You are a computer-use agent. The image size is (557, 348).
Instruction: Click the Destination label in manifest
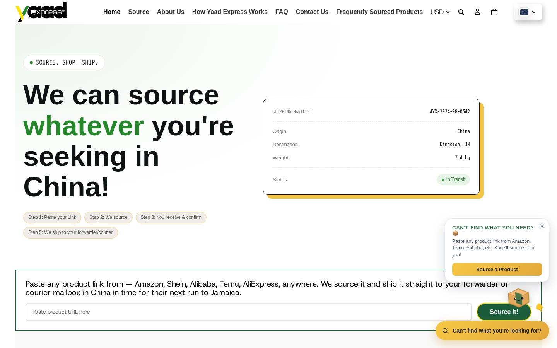tap(285, 145)
